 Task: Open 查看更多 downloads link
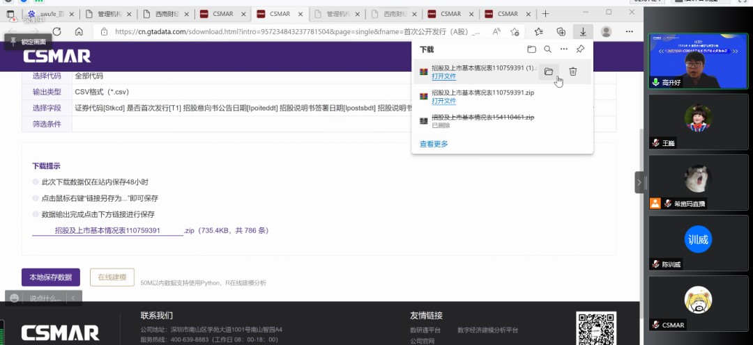434,144
